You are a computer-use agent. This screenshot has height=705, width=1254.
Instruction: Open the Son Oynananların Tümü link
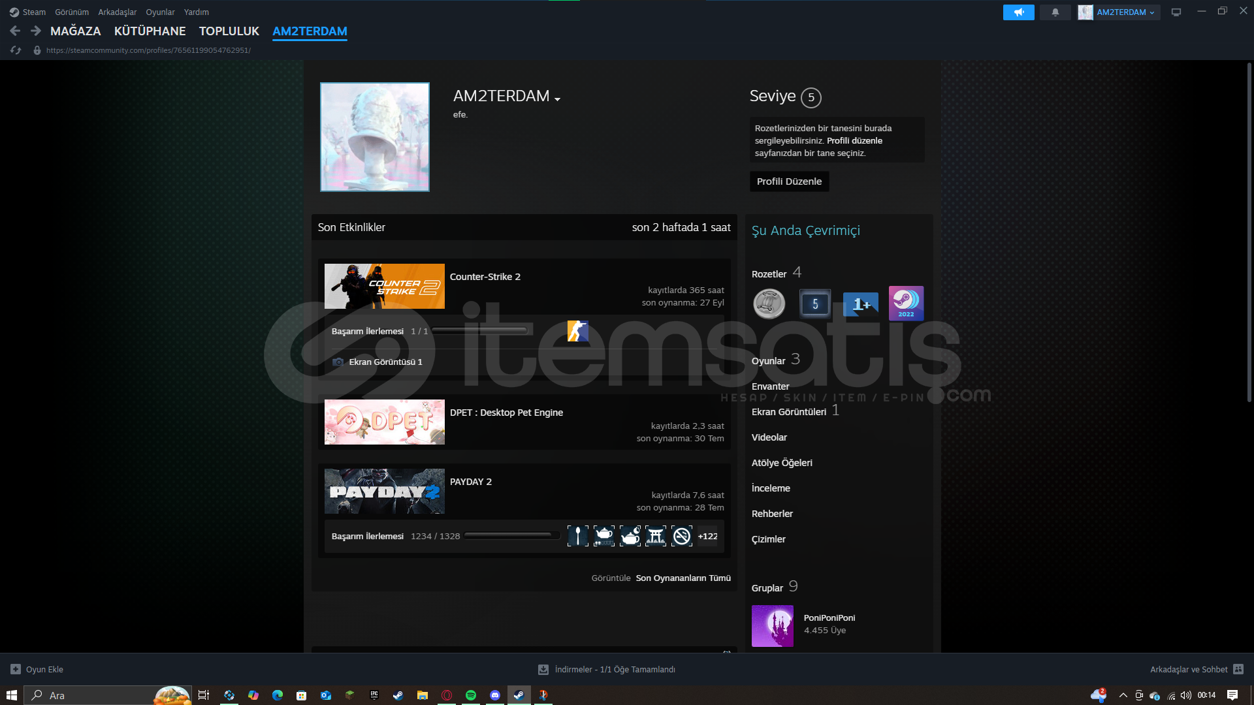point(683,578)
